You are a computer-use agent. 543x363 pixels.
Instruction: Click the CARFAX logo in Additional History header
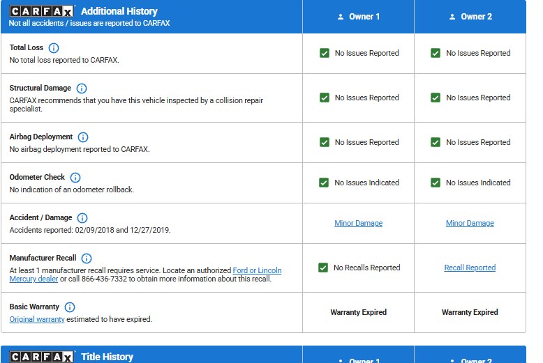click(x=41, y=11)
